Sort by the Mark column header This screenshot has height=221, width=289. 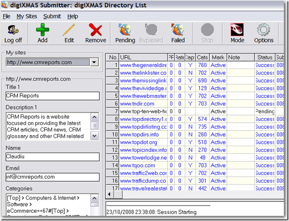pos(218,58)
